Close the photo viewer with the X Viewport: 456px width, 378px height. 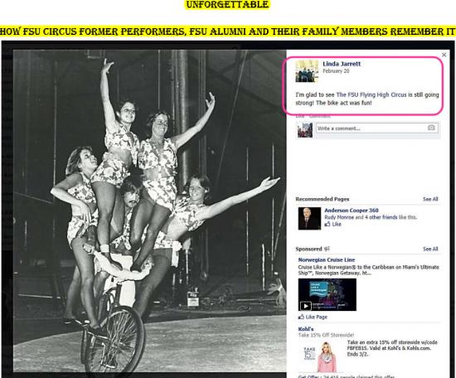444,55
